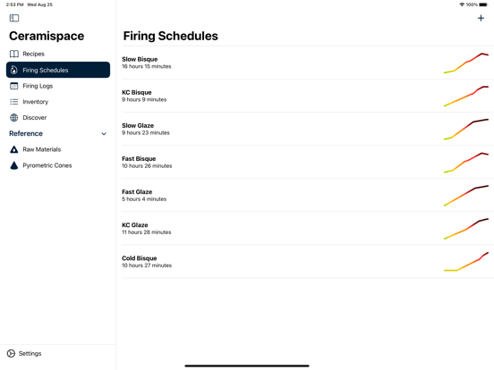Open the Firing Logs calendar icon
494x370 pixels.
pyautogui.click(x=13, y=86)
